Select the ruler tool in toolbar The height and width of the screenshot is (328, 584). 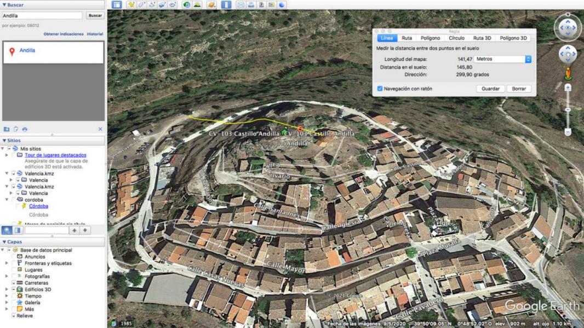226,4
